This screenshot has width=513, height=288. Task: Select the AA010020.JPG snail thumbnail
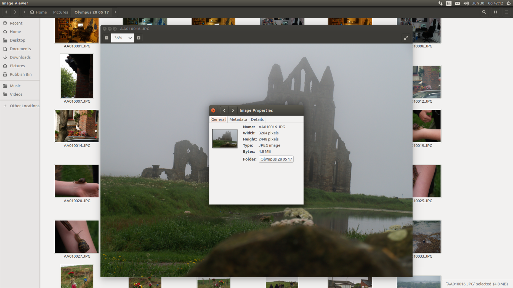click(77, 181)
